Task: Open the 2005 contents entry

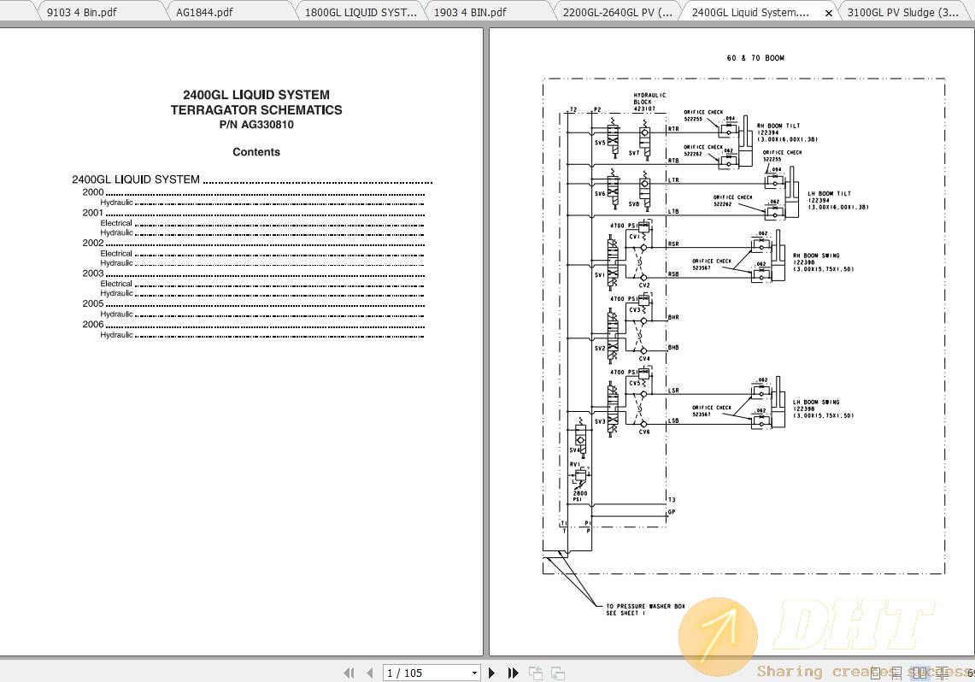Action: (x=254, y=304)
